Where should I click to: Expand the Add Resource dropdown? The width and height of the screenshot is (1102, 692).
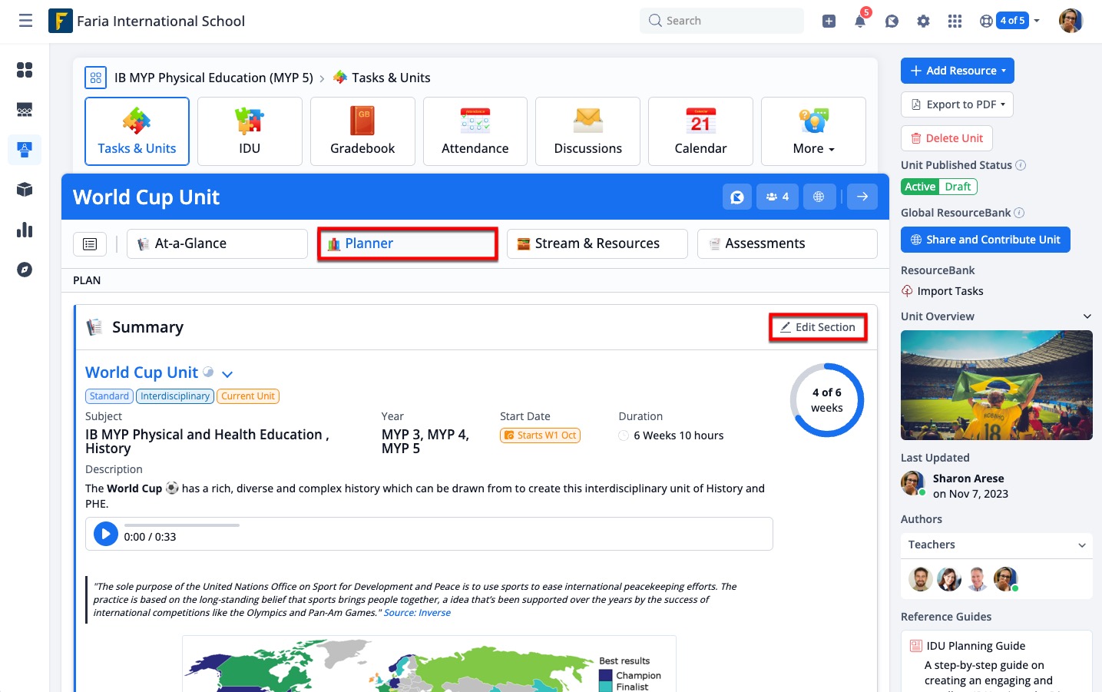[x=957, y=71]
